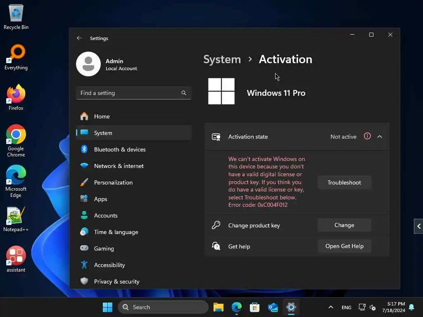Click the muted volume tray icon
This screenshot has height=317, width=423.
tap(373, 307)
